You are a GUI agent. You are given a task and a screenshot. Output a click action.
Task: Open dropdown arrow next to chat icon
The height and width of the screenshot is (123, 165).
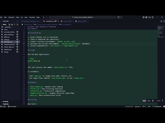click(x=121, y=17)
